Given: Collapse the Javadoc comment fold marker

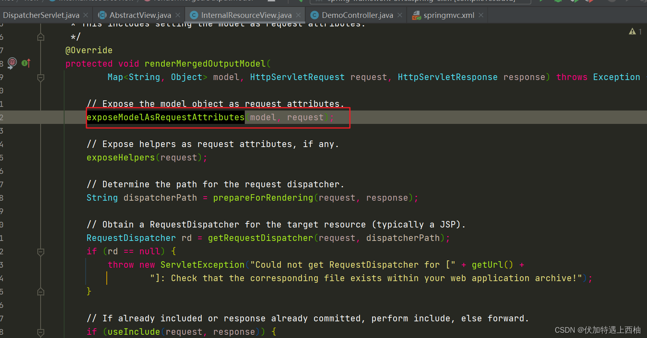Looking at the screenshot, I should coord(41,37).
